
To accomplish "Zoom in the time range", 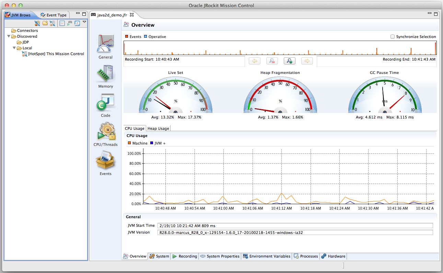I will coord(290,61).
